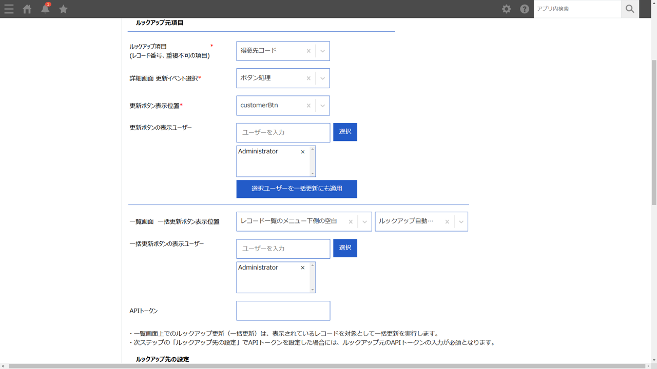Click the search magnifier button
This screenshot has height=369, width=657.
(630, 9)
